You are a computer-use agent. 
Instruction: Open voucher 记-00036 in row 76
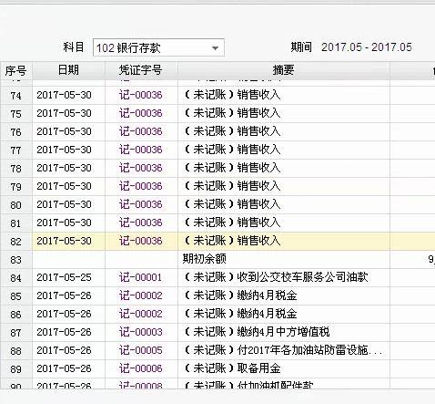(x=141, y=131)
